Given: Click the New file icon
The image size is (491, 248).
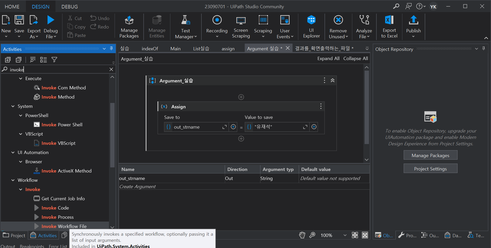Looking at the screenshot, I should (x=6, y=20).
